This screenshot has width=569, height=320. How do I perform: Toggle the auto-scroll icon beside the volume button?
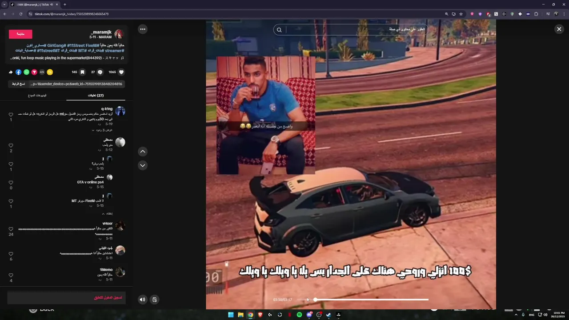(x=154, y=300)
